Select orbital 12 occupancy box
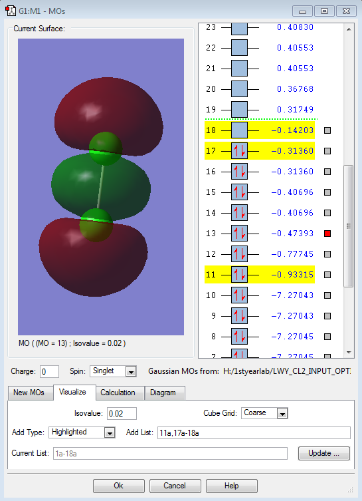 click(x=239, y=254)
